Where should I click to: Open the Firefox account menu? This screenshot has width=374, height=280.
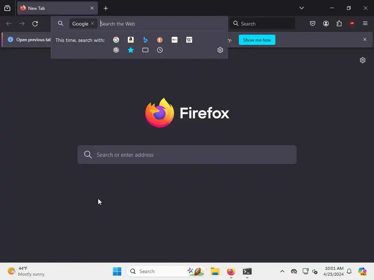tap(326, 23)
